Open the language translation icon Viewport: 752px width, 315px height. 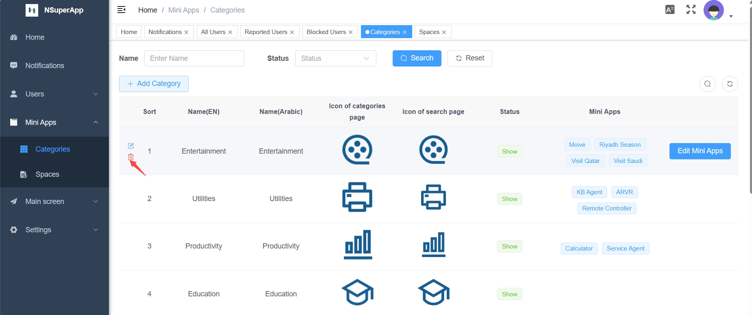coord(670,10)
